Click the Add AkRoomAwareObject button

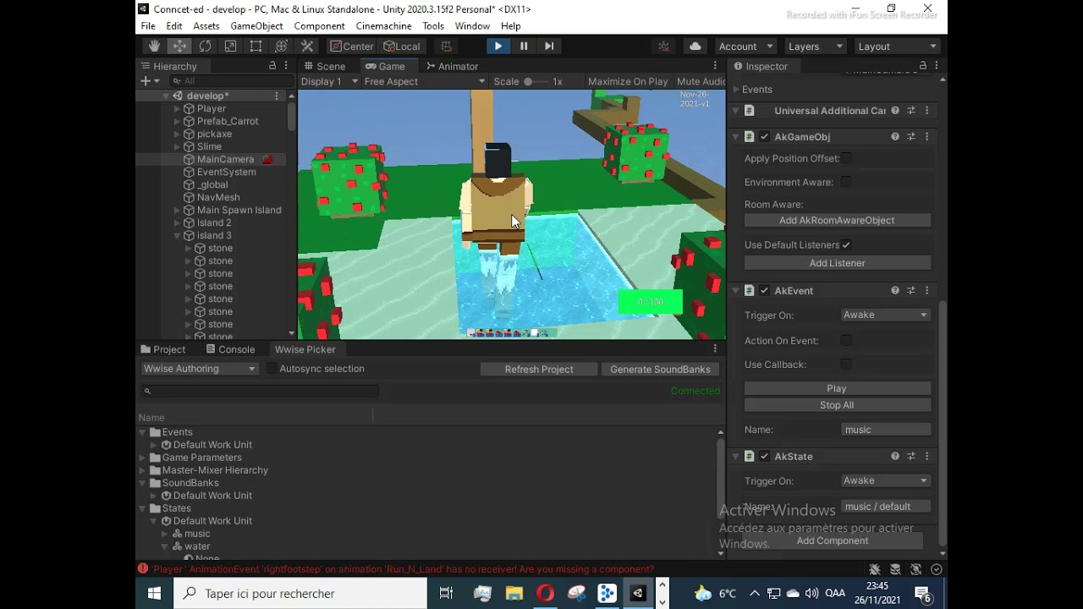point(837,220)
